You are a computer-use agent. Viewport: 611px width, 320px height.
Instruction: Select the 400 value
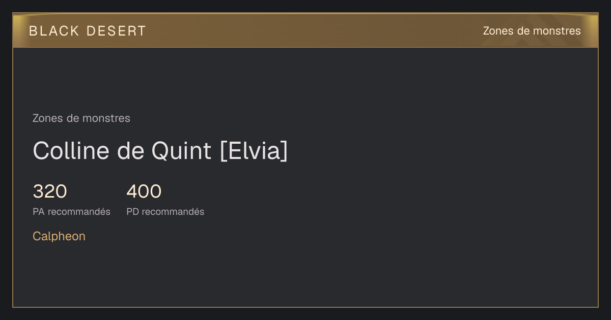(144, 191)
